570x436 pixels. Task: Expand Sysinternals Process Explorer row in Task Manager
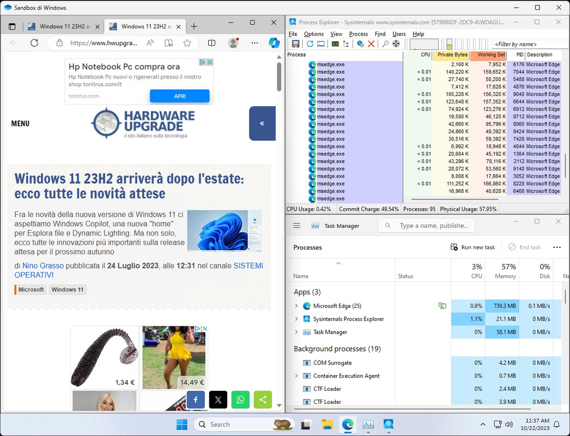pos(296,319)
